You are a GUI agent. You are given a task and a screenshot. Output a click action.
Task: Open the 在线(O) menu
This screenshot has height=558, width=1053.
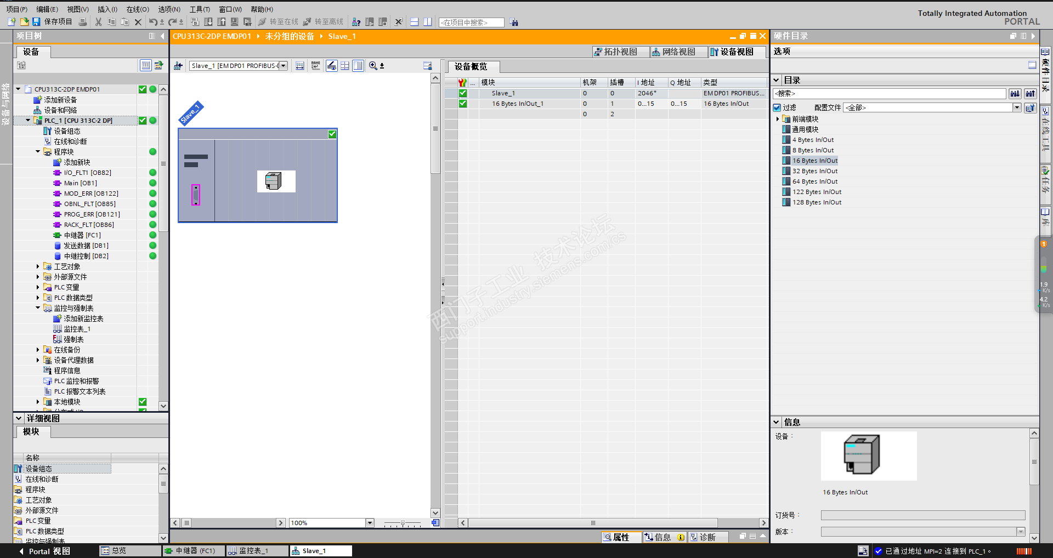138,9
